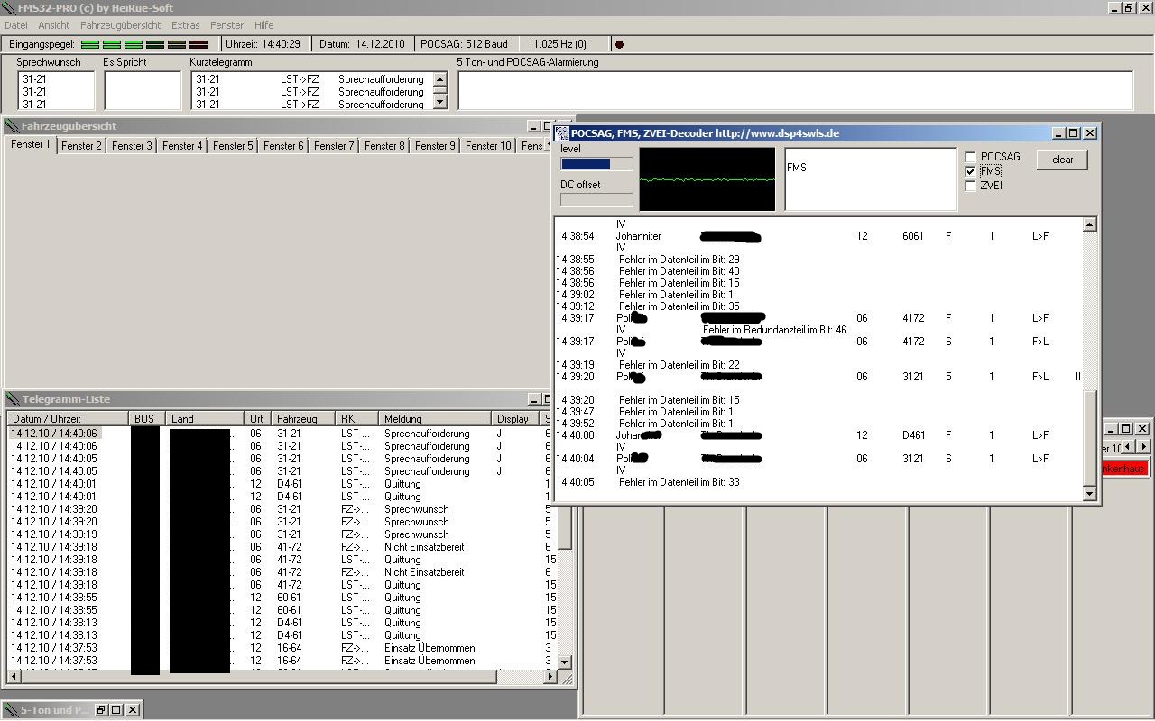This screenshot has width=1155, height=721.
Task: Enable the POCSAG checkbox
Action: point(971,157)
